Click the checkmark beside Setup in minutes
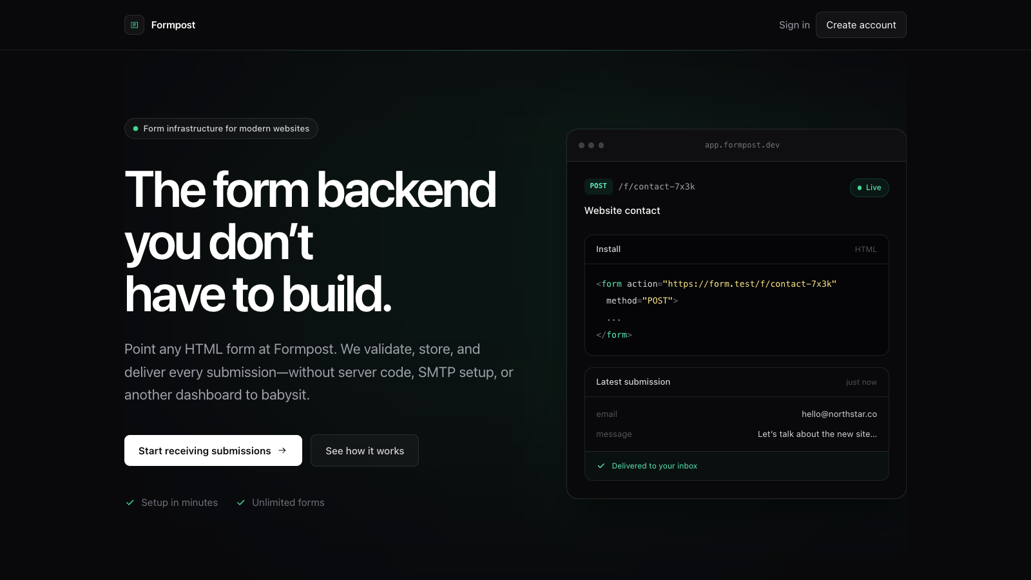This screenshot has height=580, width=1031. coord(130,503)
